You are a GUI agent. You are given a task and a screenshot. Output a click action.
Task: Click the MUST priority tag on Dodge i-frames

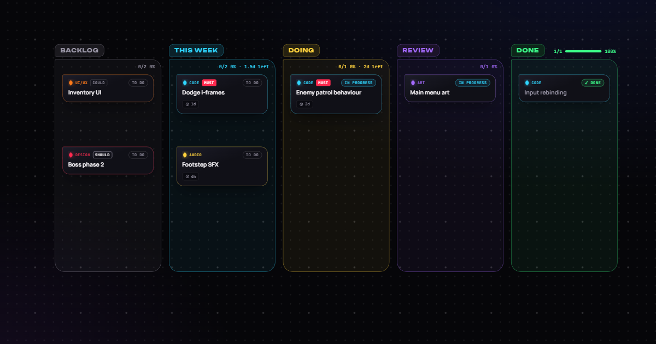(209, 83)
